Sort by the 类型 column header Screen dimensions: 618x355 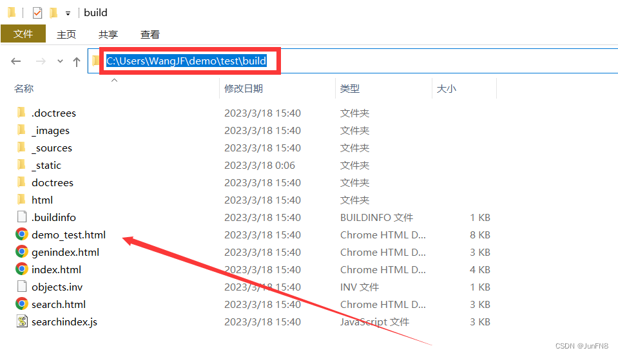click(x=349, y=89)
